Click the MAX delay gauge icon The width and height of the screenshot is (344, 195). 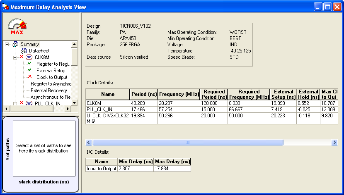17,26
